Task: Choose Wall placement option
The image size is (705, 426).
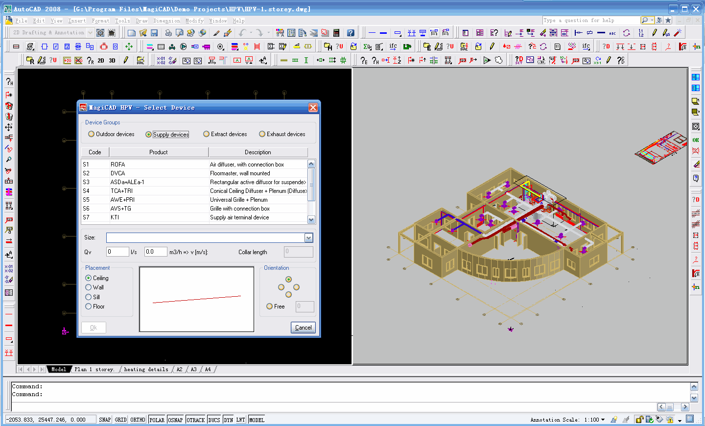Action: pos(89,287)
